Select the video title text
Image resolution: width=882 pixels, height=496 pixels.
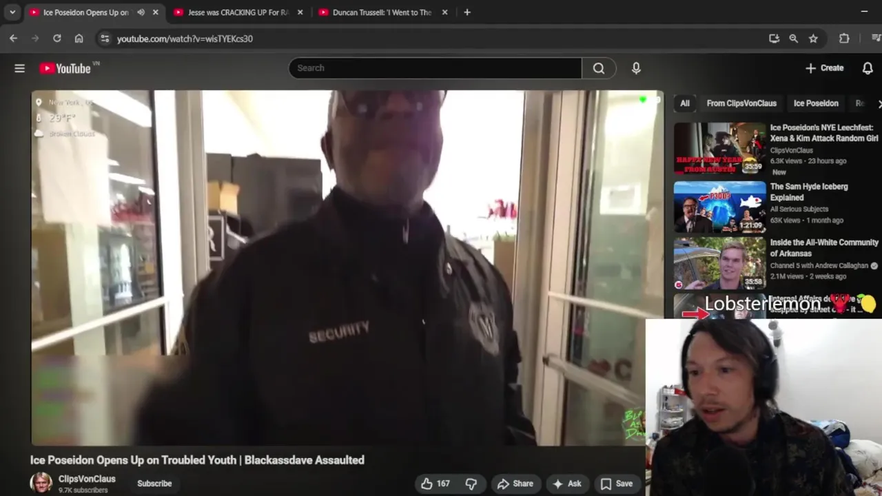pos(197,460)
